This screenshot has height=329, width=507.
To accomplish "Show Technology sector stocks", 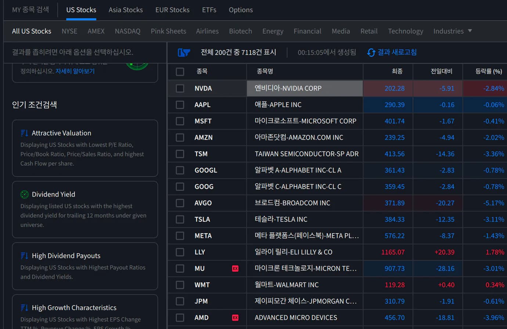I will (406, 31).
